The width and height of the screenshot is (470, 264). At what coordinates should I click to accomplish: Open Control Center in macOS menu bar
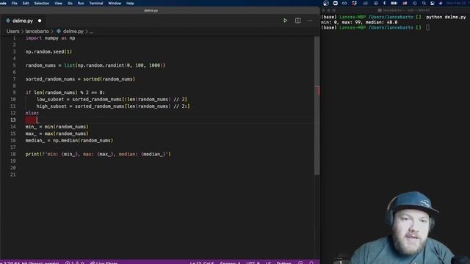433,3
